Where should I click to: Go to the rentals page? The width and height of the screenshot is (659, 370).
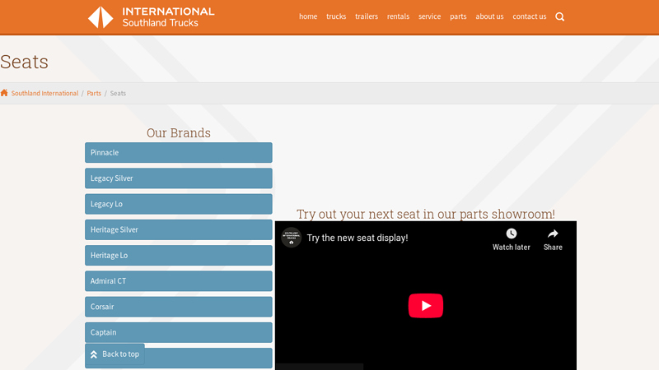click(x=398, y=16)
